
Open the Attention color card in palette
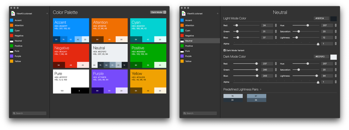pos(110,30)
